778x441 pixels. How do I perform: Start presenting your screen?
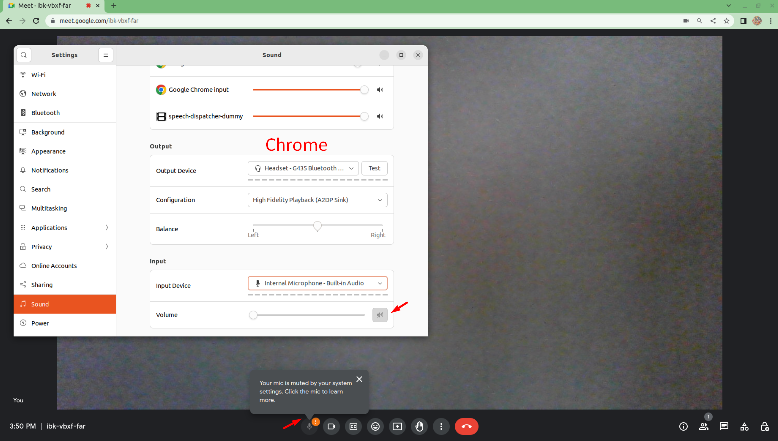pyautogui.click(x=397, y=426)
